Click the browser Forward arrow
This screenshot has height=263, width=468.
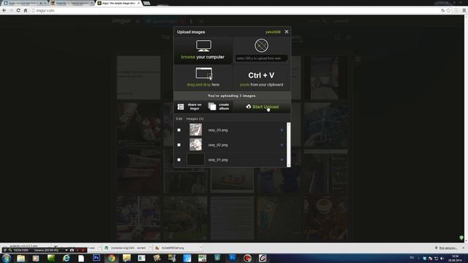(x=11, y=10)
